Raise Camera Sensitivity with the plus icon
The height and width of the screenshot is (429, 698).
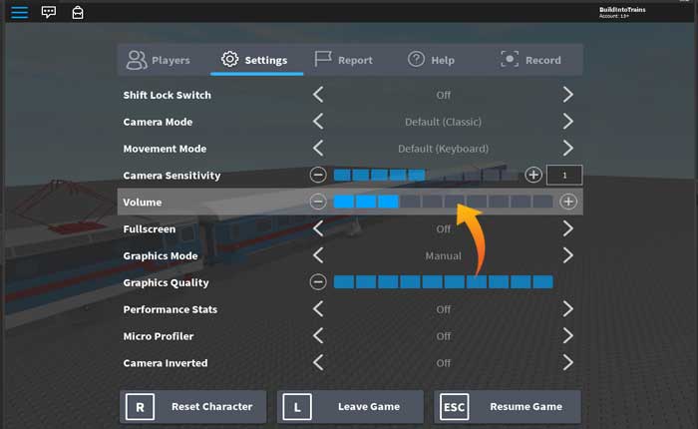coord(533,175)
